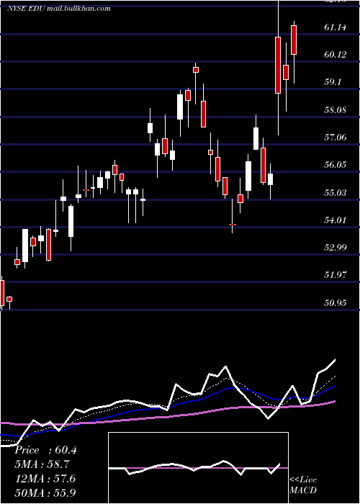Select the 59.1 price axis label
The image size is (360, 504).
pos(333,82)
